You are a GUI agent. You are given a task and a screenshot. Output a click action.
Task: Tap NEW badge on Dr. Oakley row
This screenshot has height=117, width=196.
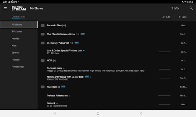point(77,43)
